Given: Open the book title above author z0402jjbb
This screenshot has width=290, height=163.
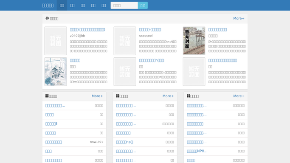Looking at the screenshot, I should (x=87, y=30).
